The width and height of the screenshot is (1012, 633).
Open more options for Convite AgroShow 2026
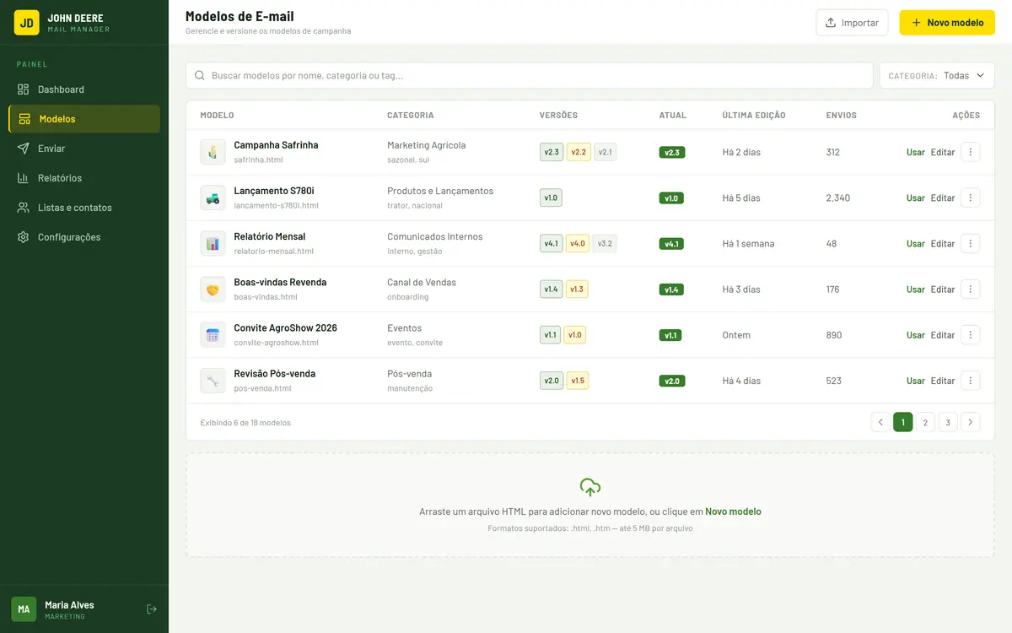971,334
